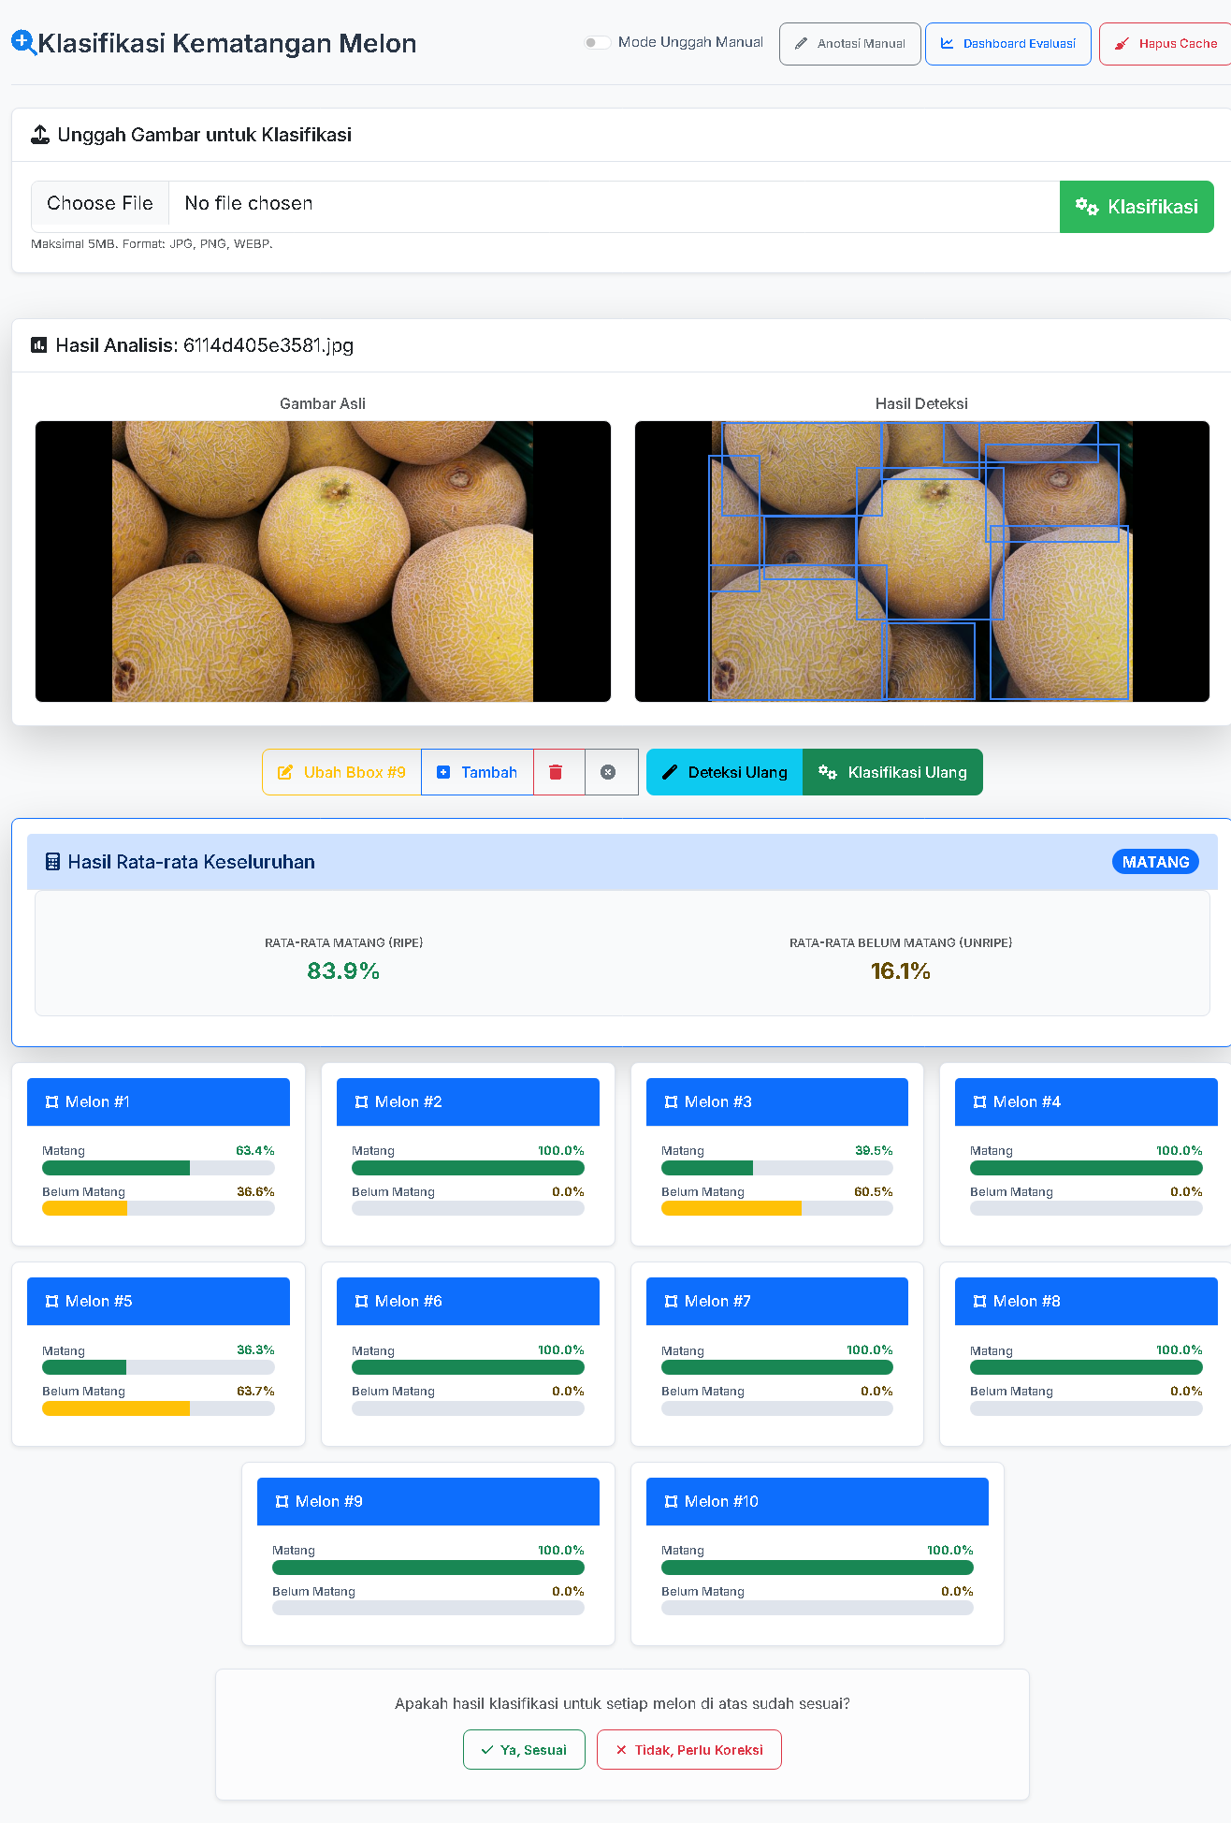Image resolution: width=1231 pixels, height=1823 pixels.
Task: Click Tidak, Perlu Koreksi button
Action: click(x=688, y=1750)
